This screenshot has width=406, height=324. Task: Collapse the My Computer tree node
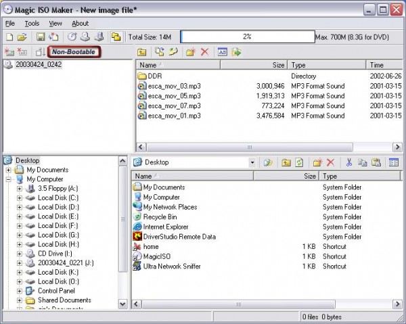coord(8,179)
